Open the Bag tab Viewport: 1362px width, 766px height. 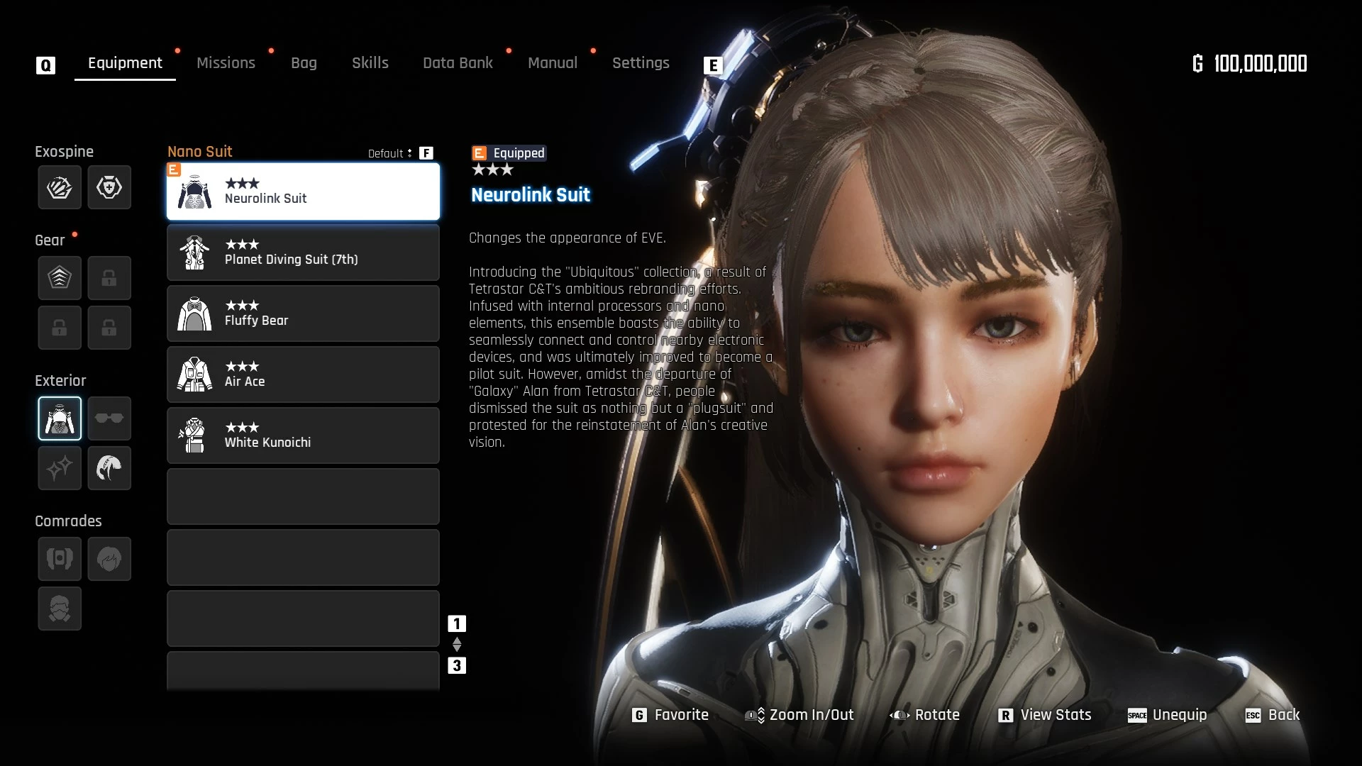(304, 63)
